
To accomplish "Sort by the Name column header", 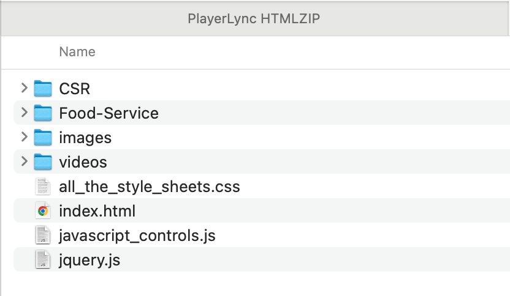I will coord(77,51).
